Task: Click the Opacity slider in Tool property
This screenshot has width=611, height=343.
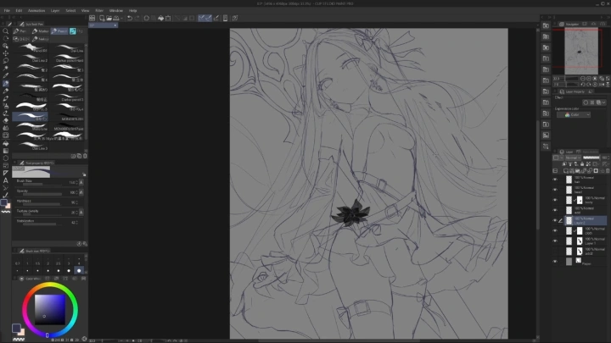Action: tap(42, 192)
